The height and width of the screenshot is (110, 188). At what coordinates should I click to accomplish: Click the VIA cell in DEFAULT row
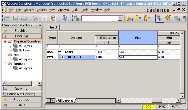tap(138, 57)
